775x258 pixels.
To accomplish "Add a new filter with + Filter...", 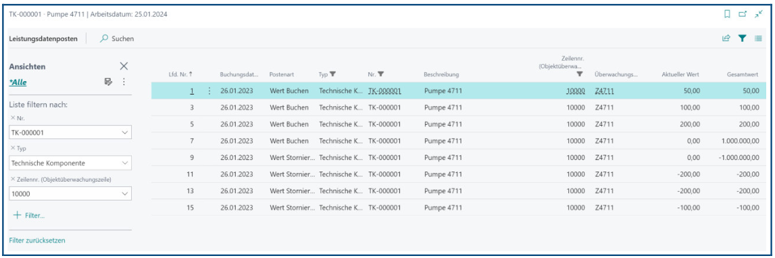I will tap(30, 215).
